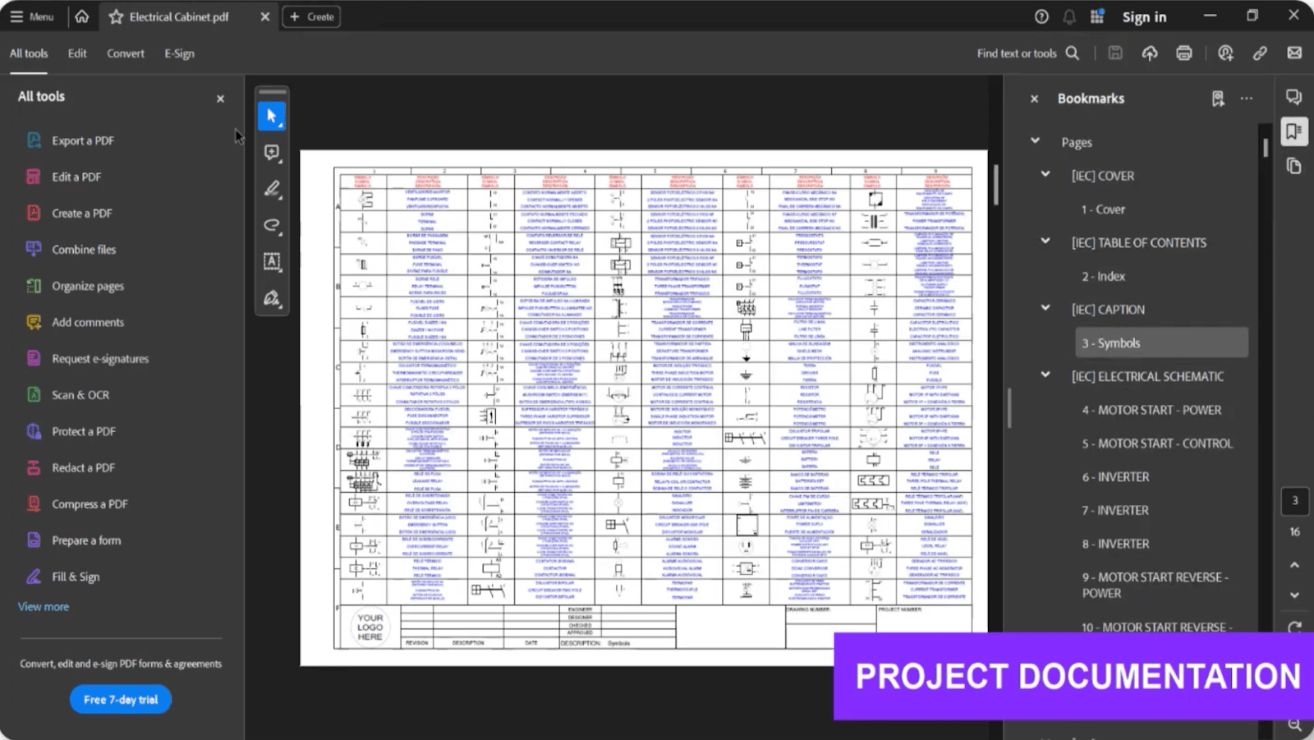Image resolution: width=1314 pixels, height=740 pixels.
Task: Open the Add comment tool
Action: tap(272, 152)
